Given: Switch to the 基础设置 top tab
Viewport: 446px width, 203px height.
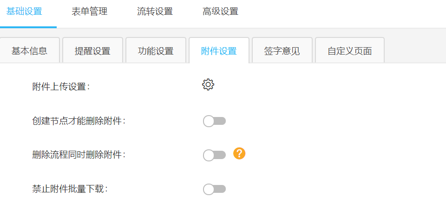Looking at the screenshot, I should pos(24,12).
